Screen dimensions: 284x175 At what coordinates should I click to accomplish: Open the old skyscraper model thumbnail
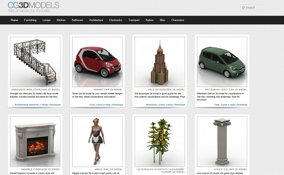[160, 62]
